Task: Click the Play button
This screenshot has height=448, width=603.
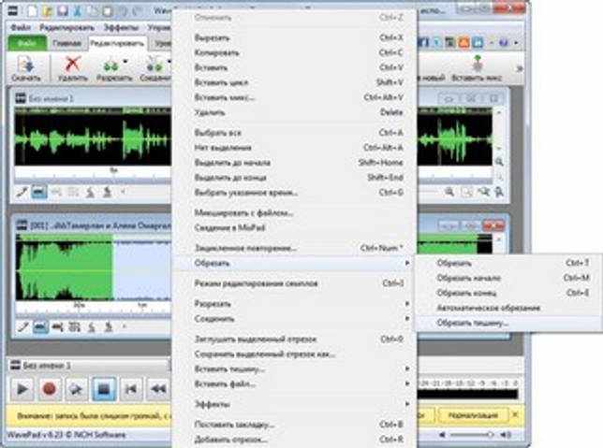Action: coord(22,389)
